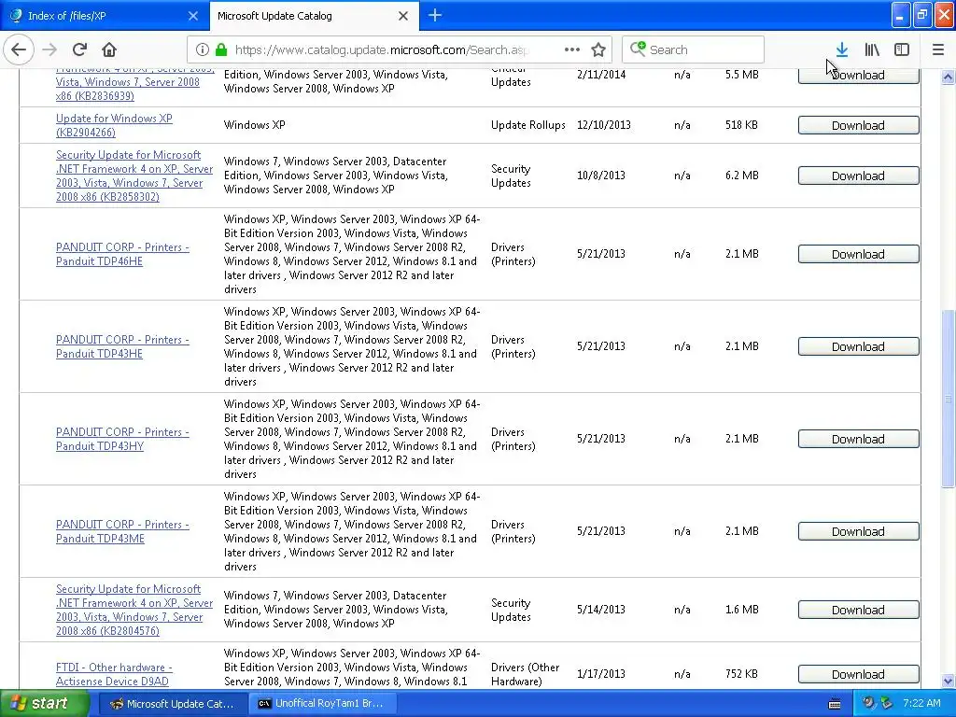Image resolution: width=956 pixels, height=717 pixels.
Task: Reload the current page
Action: (x=79, y=49)
